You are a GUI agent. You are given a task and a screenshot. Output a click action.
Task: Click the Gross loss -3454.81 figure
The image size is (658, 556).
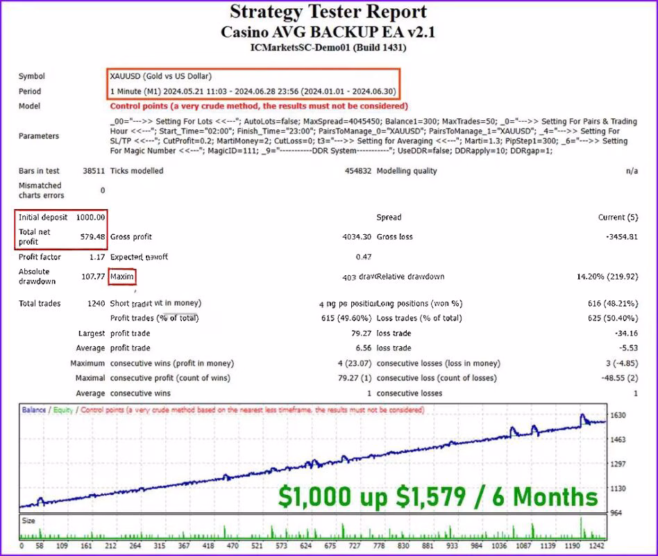coord(622,237)
